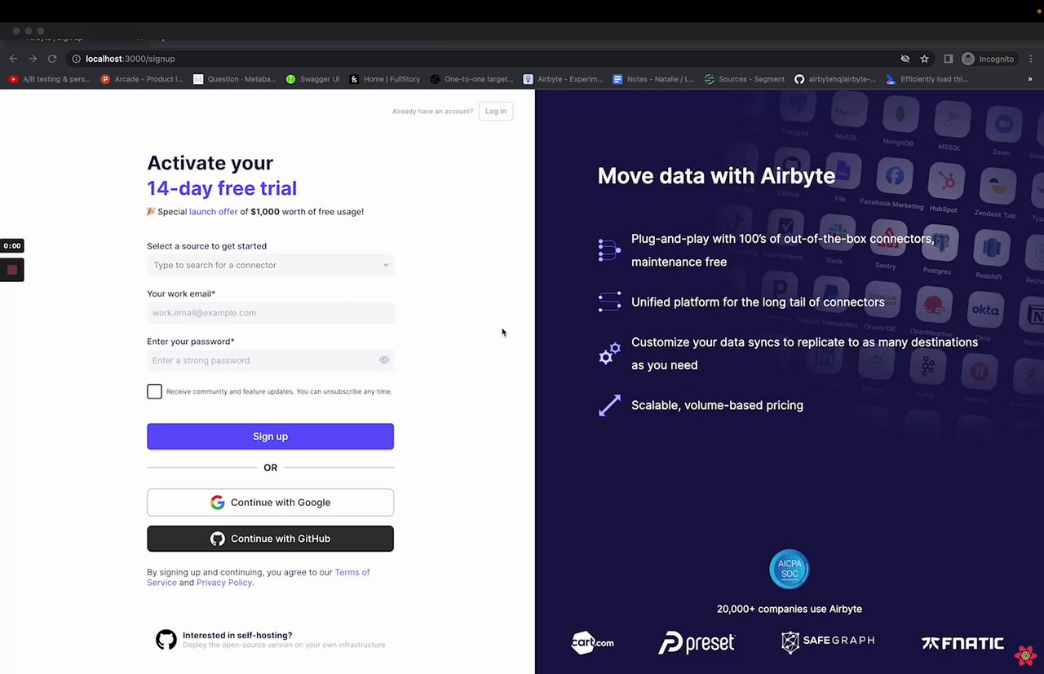Check the community and feature updates checkbox
Image resolution: width=1044 pixels, height=674 pixels.
pos(154,391)
